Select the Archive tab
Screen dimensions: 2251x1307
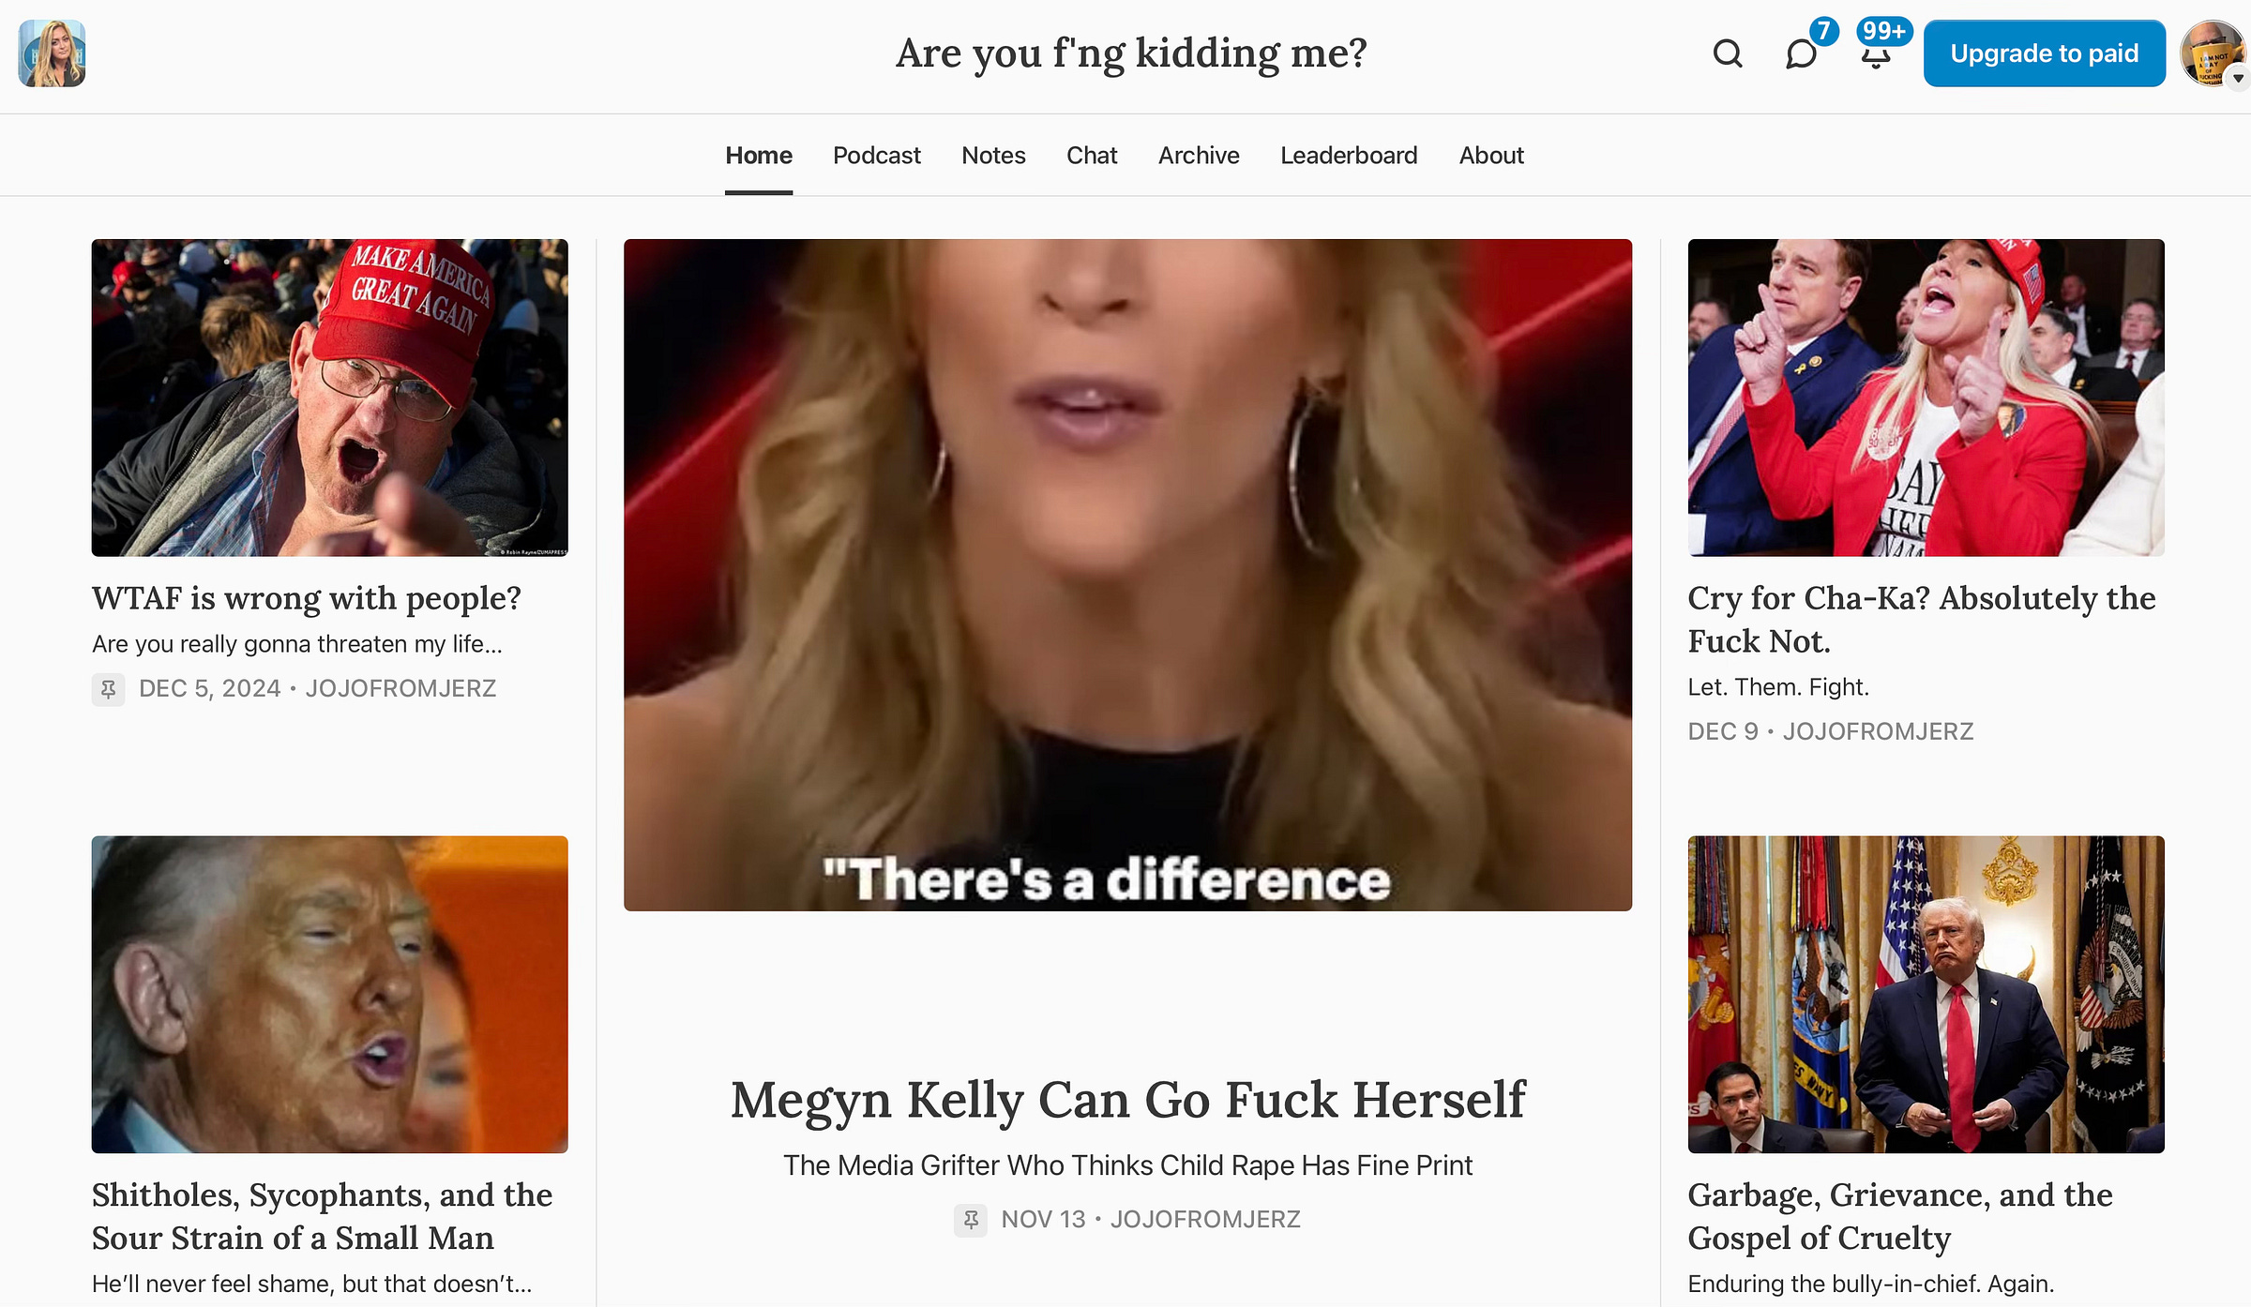click(x=1199, y=156)
